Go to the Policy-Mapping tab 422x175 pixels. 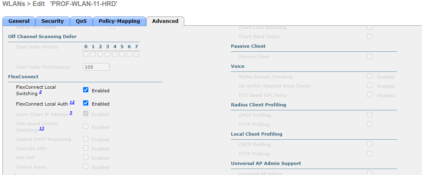[119, 21]
